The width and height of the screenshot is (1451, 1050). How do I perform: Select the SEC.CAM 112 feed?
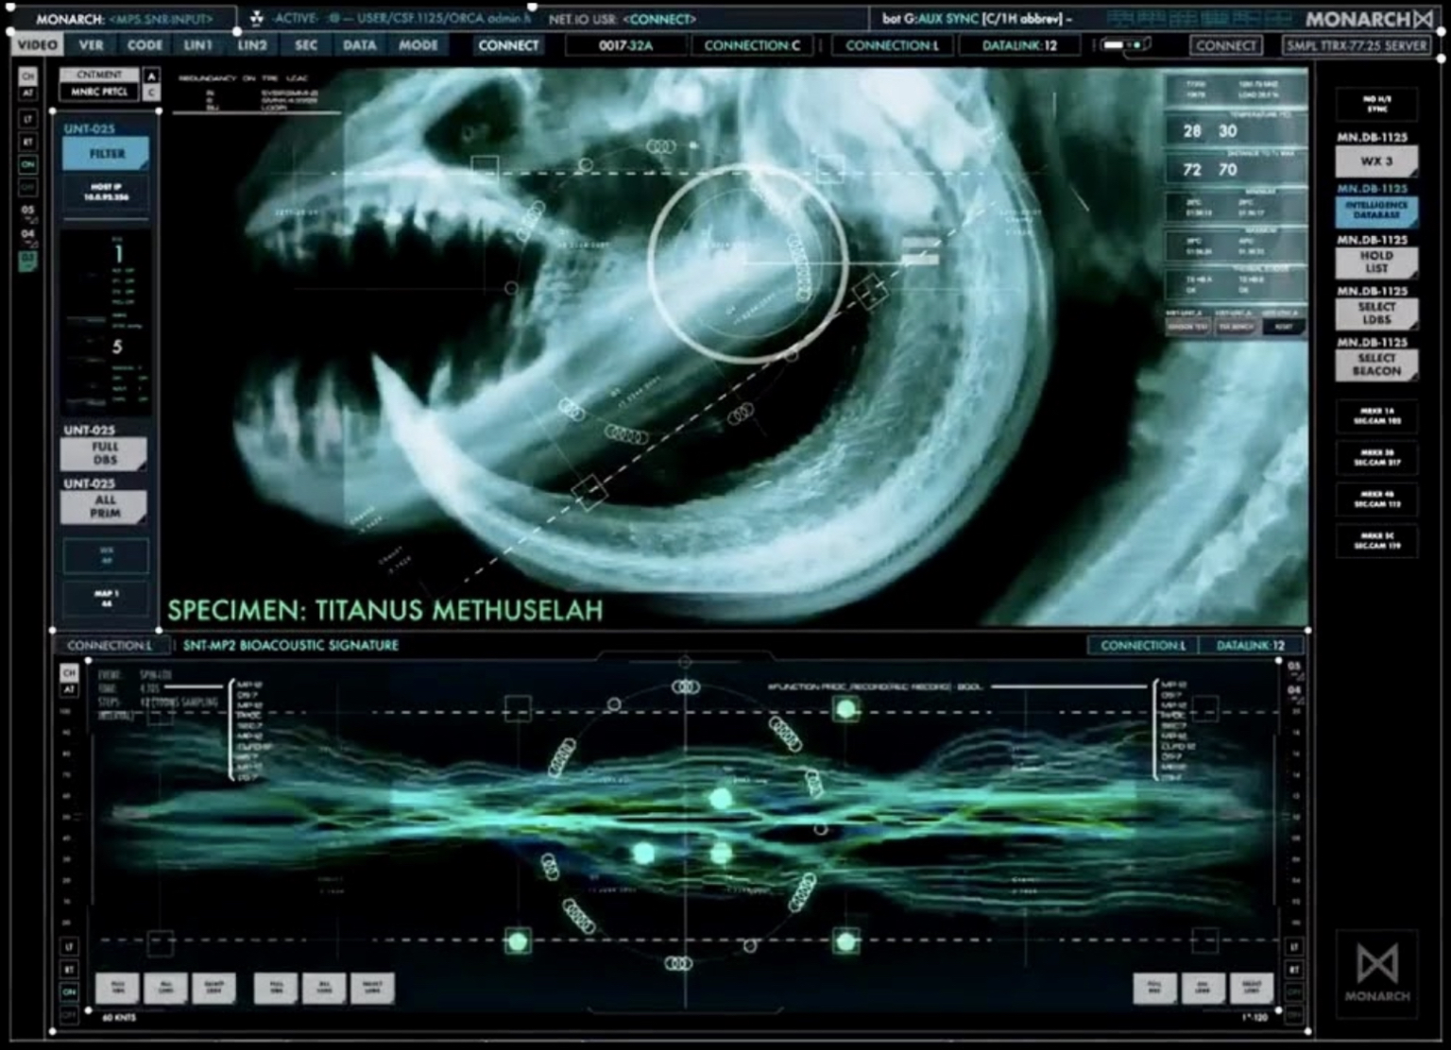pos(1376,499)
